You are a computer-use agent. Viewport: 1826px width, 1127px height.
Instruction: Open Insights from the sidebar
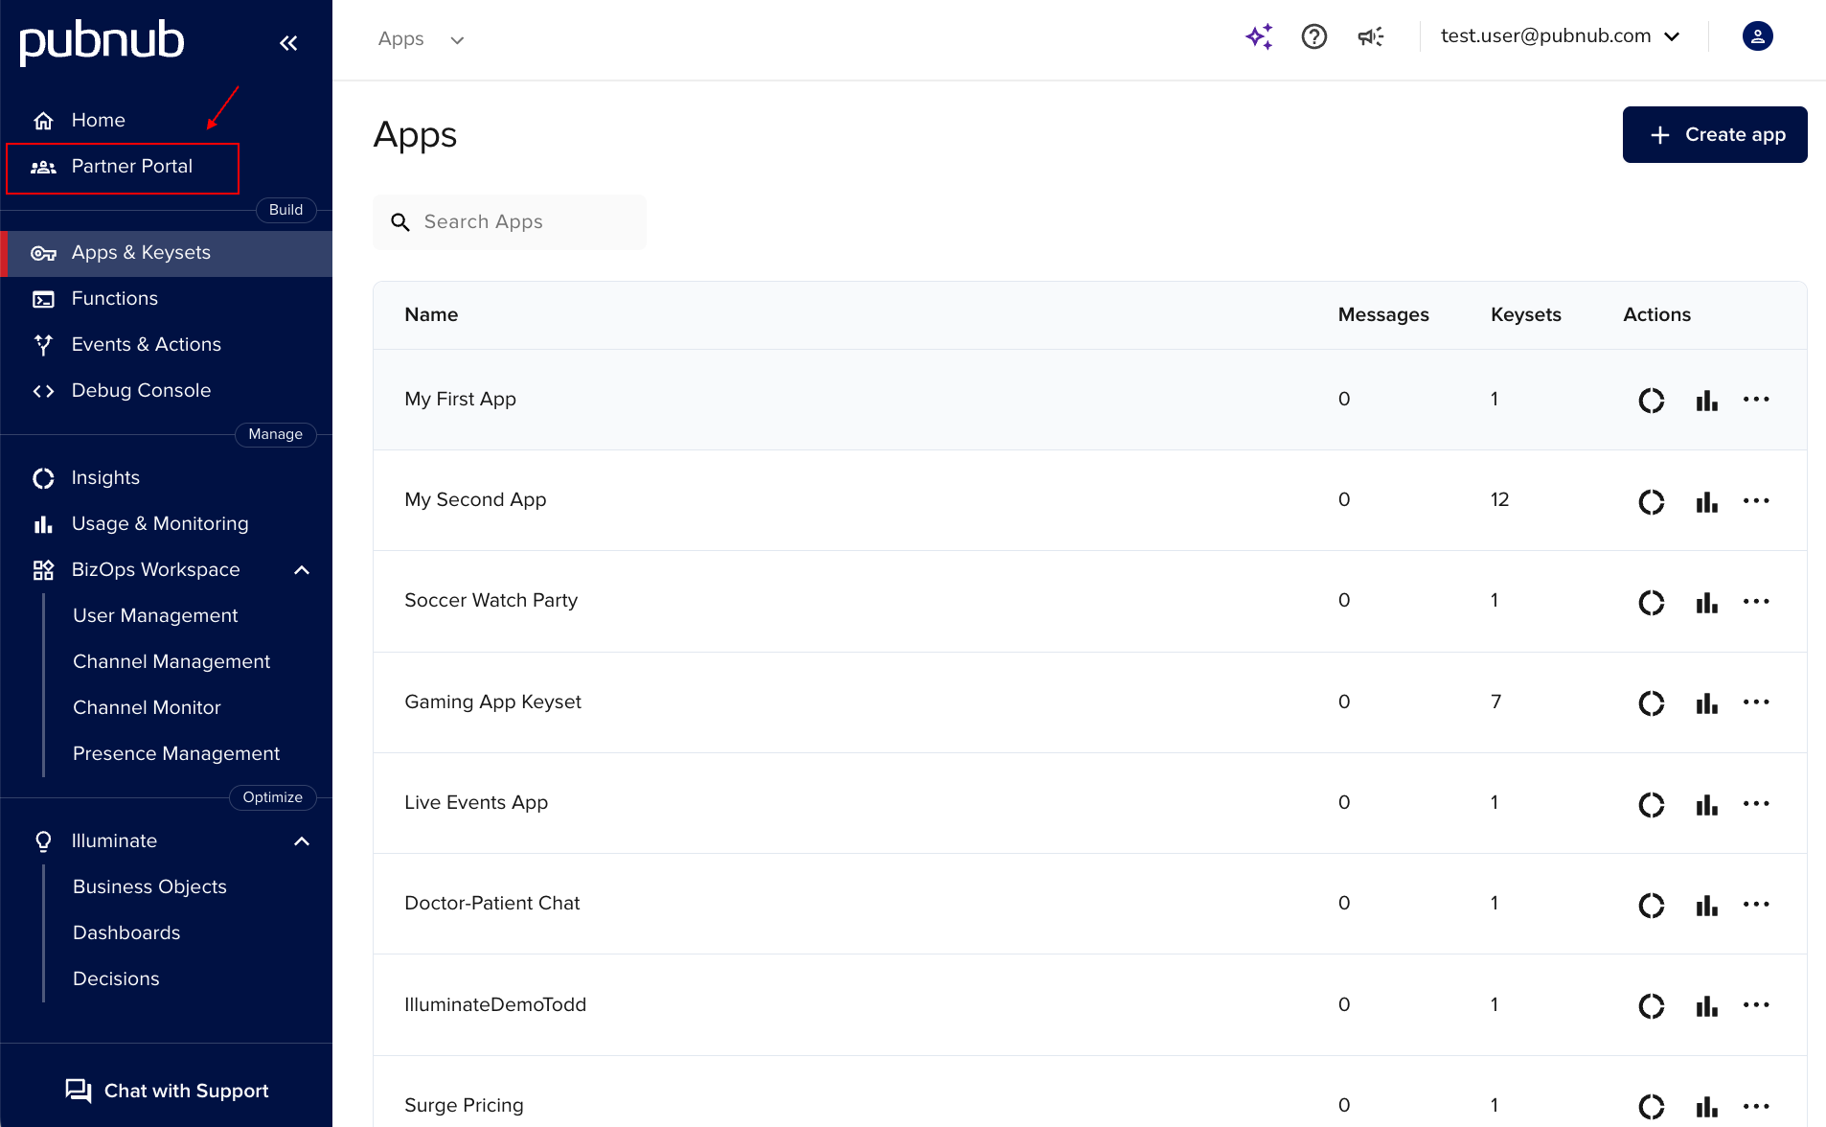[105, 477]
